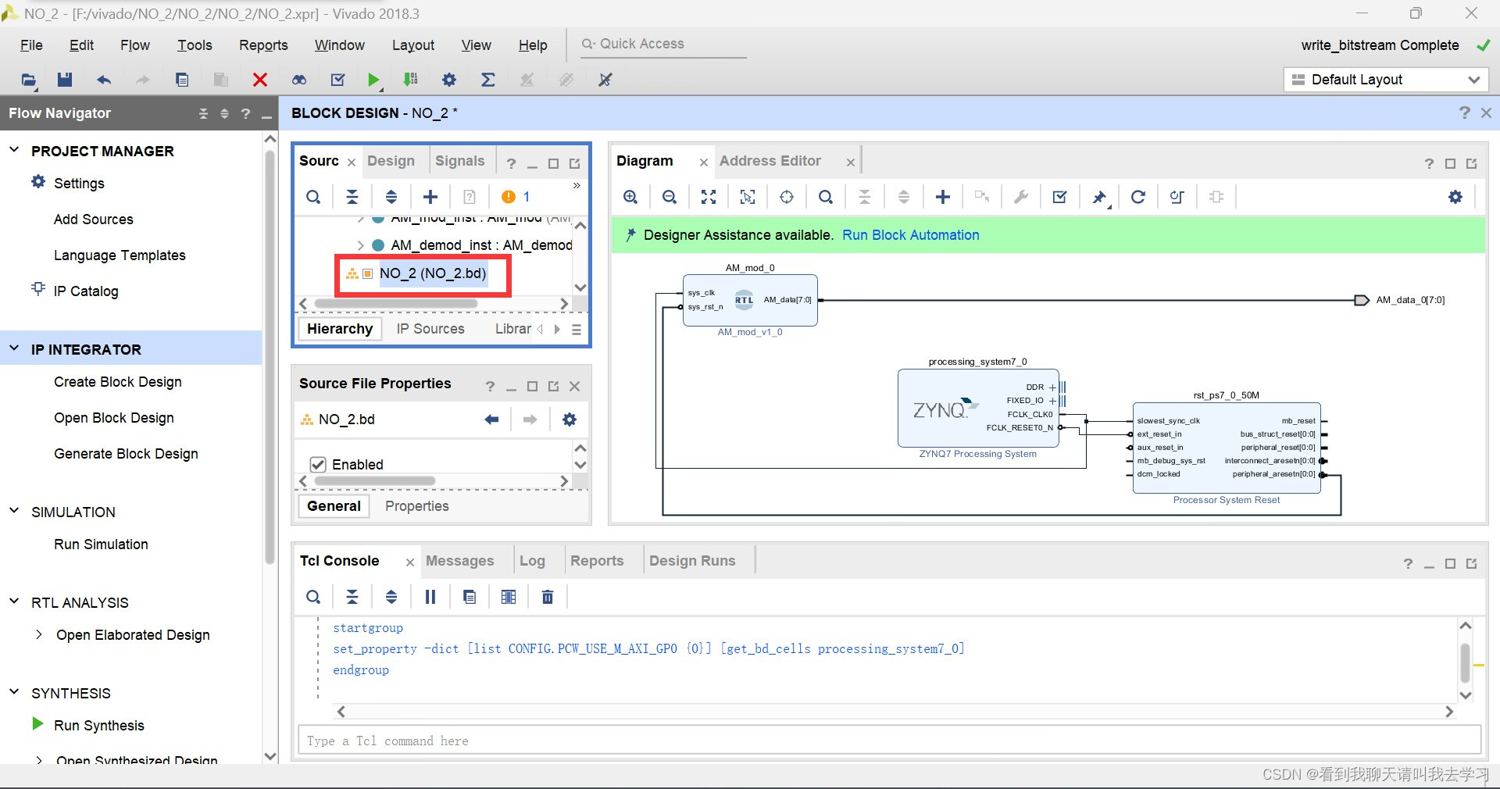Save the block design

coord(65,80)
